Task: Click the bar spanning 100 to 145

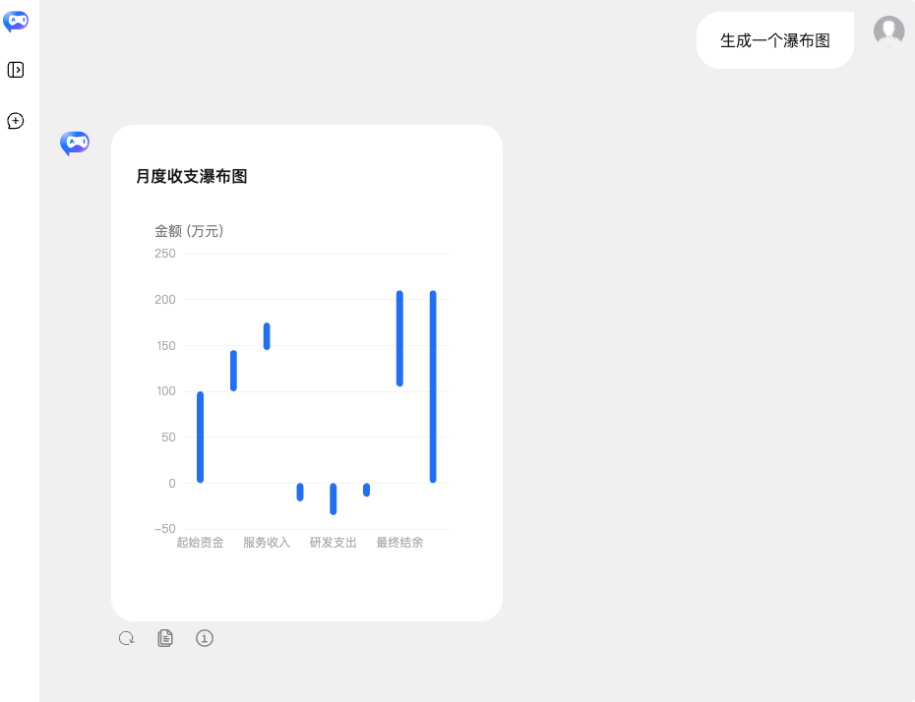Action: tap(233, 371)
